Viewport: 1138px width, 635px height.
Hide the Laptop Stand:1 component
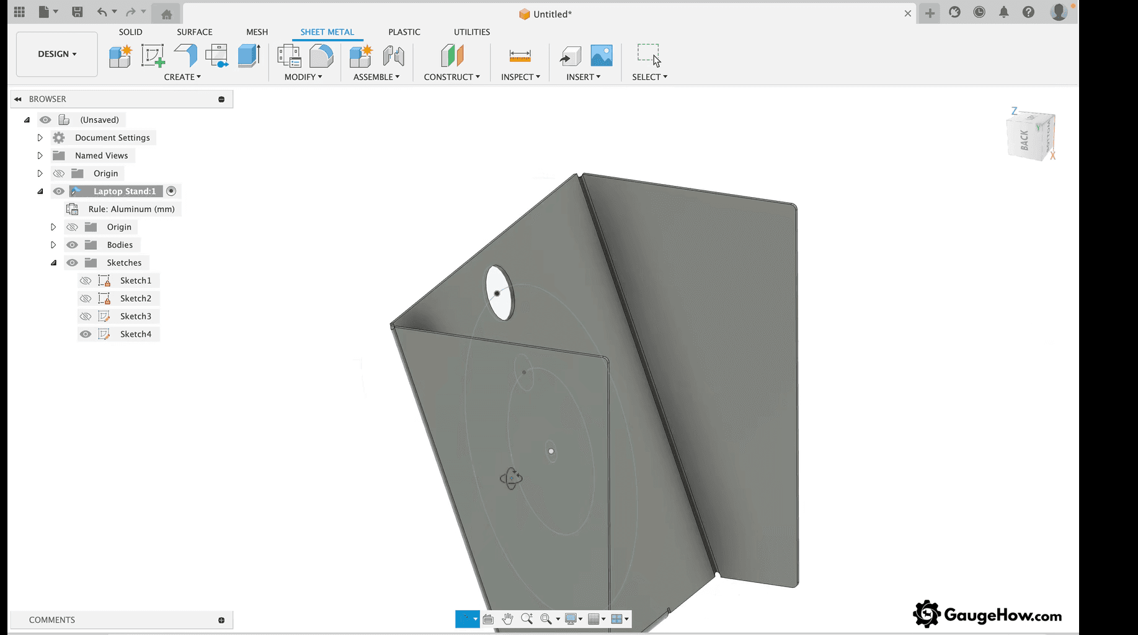tap(58, 191)
